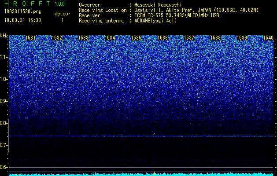277x176 pixels.
Task: Click the HROFFT 1.00 program title
Action: coord(35,4)
